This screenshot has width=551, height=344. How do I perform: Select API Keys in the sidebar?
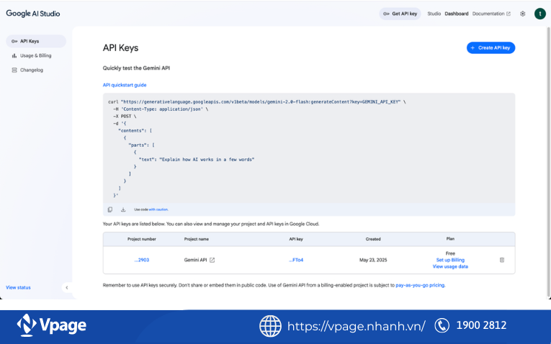[x=36, y=41]
